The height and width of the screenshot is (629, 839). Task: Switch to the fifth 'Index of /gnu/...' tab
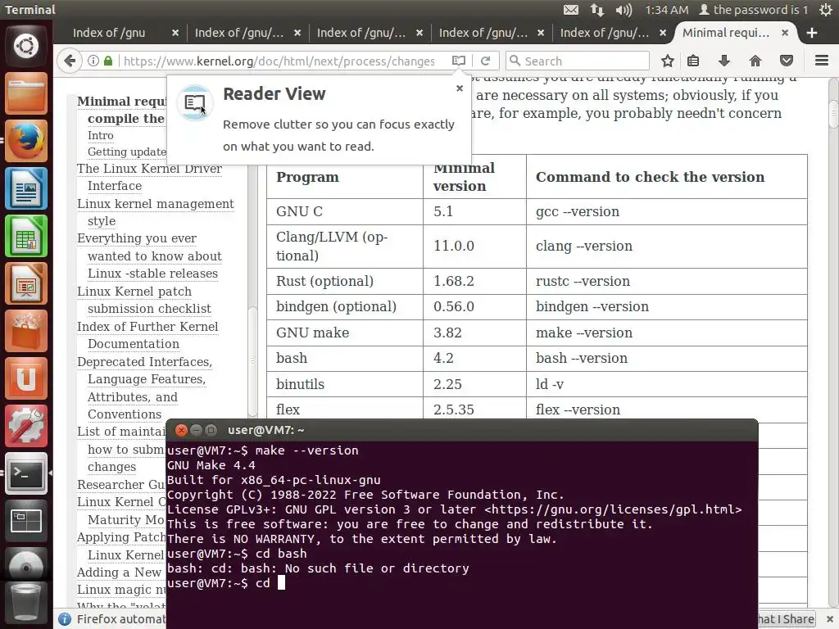coord(605,33)
